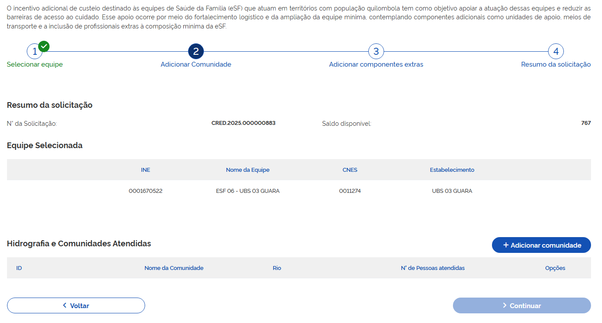Click the 'Nº de Pessoas atendidas' header
The height and width of the screenshot is (323, 602).
(432, 268)
